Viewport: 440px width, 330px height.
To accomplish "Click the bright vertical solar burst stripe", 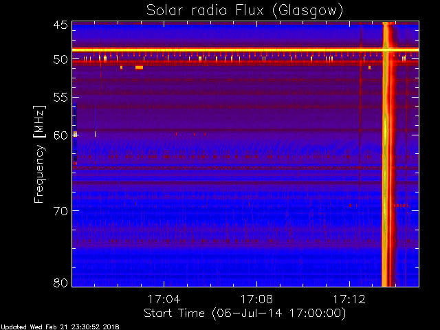I will [388, 154].
